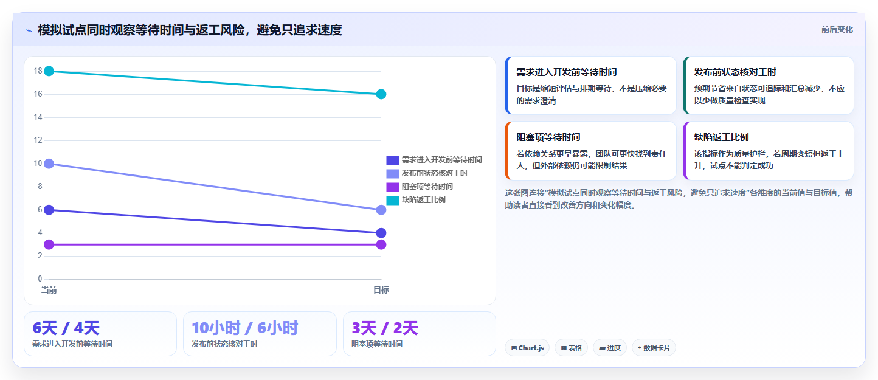Image resolution: width=878 pixels, height=380 pixels.
Task: Open the 需求进入开发前等待时间 description card
Action: click(590, 86)
